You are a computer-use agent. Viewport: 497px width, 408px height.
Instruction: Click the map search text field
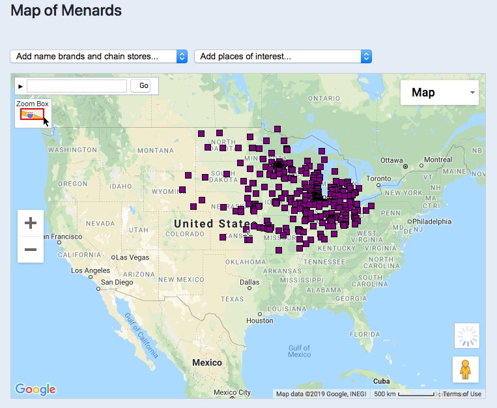click(77, 86)
